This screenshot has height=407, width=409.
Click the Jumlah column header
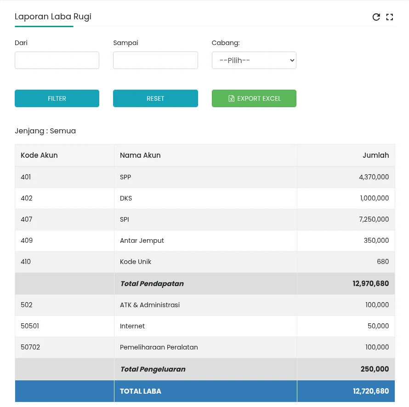375,155
